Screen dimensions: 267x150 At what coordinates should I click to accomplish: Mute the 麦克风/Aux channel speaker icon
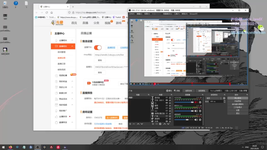pos(196,111)
